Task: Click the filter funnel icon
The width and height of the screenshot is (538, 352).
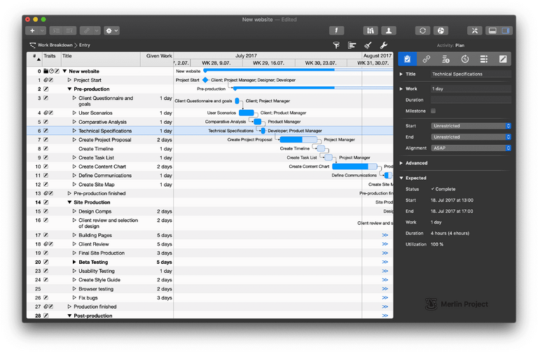Action: click(x=336, y=45)
